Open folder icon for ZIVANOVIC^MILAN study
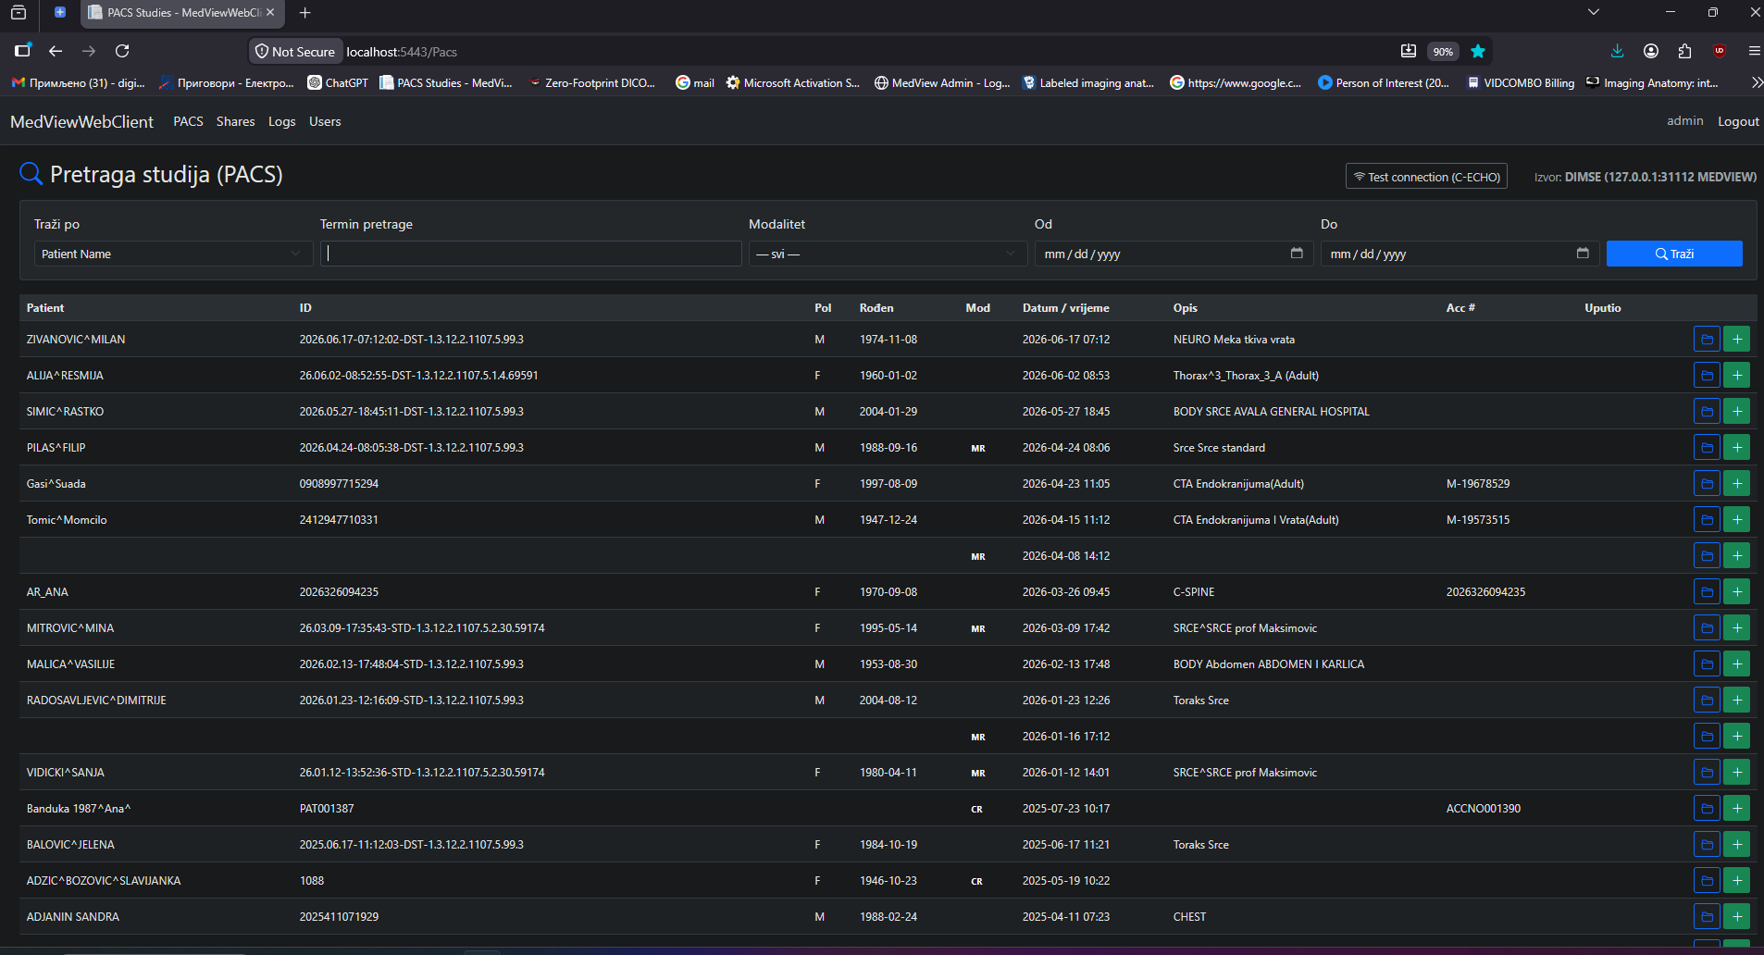Screen dimensions: 1764x955 click(1707, 340)
